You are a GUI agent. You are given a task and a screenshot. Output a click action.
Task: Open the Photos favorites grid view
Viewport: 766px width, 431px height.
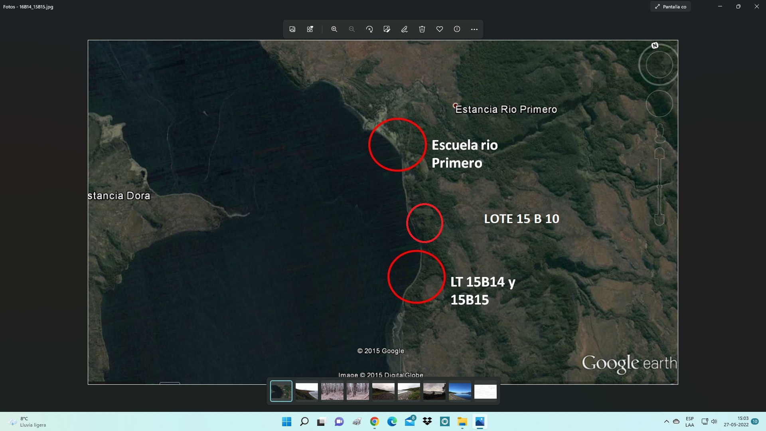310,29
